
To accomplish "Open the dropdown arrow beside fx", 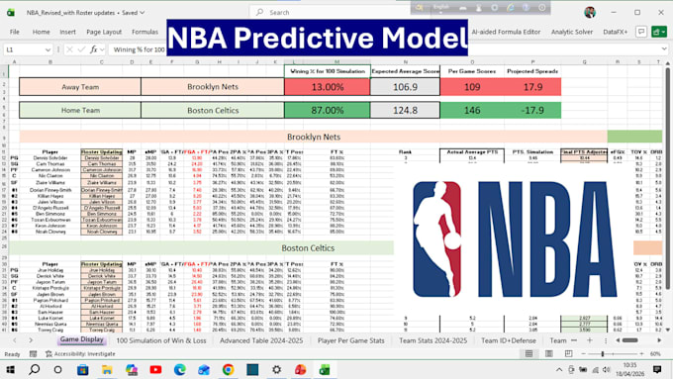I will [102, 49].
